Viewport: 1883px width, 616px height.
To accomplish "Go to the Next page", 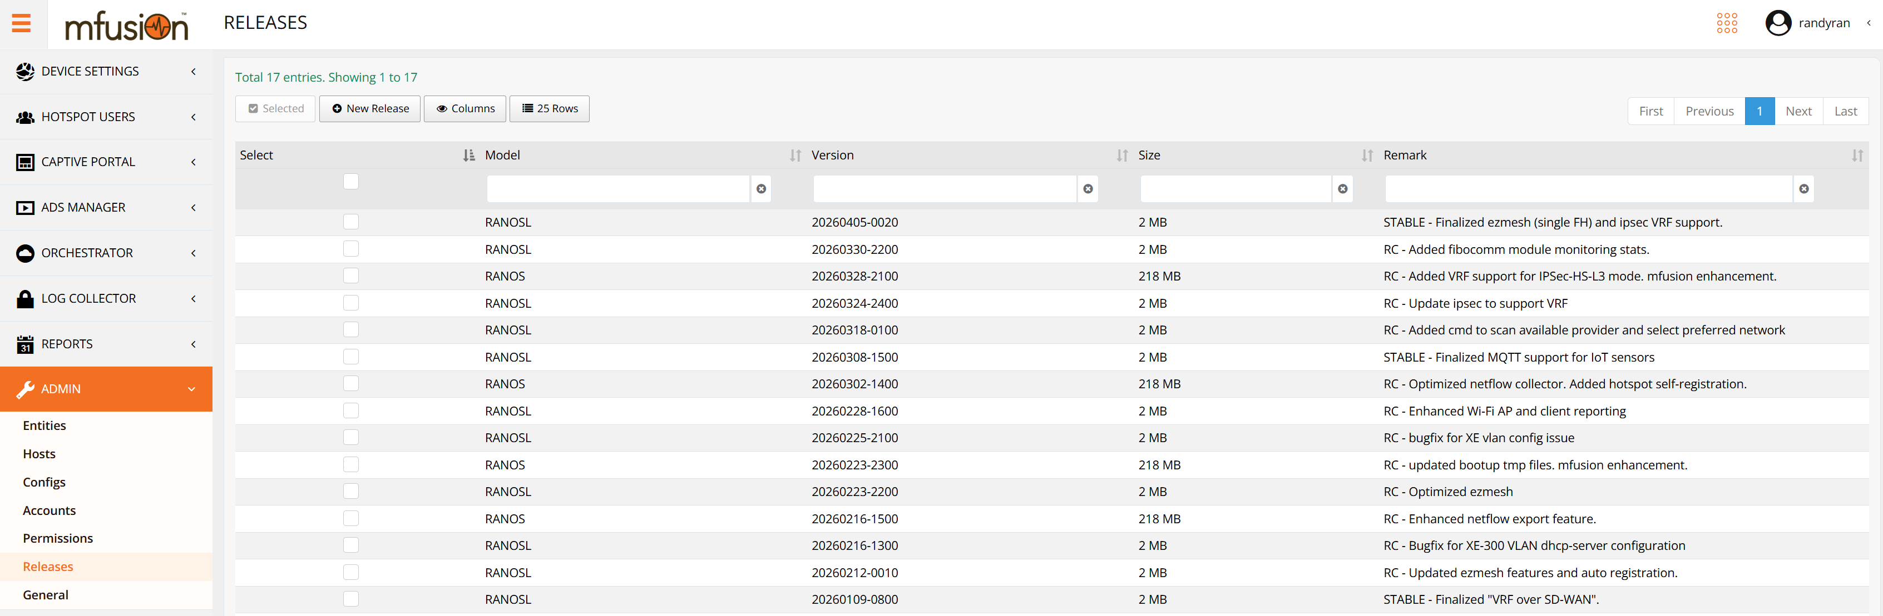I will point(1797,112).
